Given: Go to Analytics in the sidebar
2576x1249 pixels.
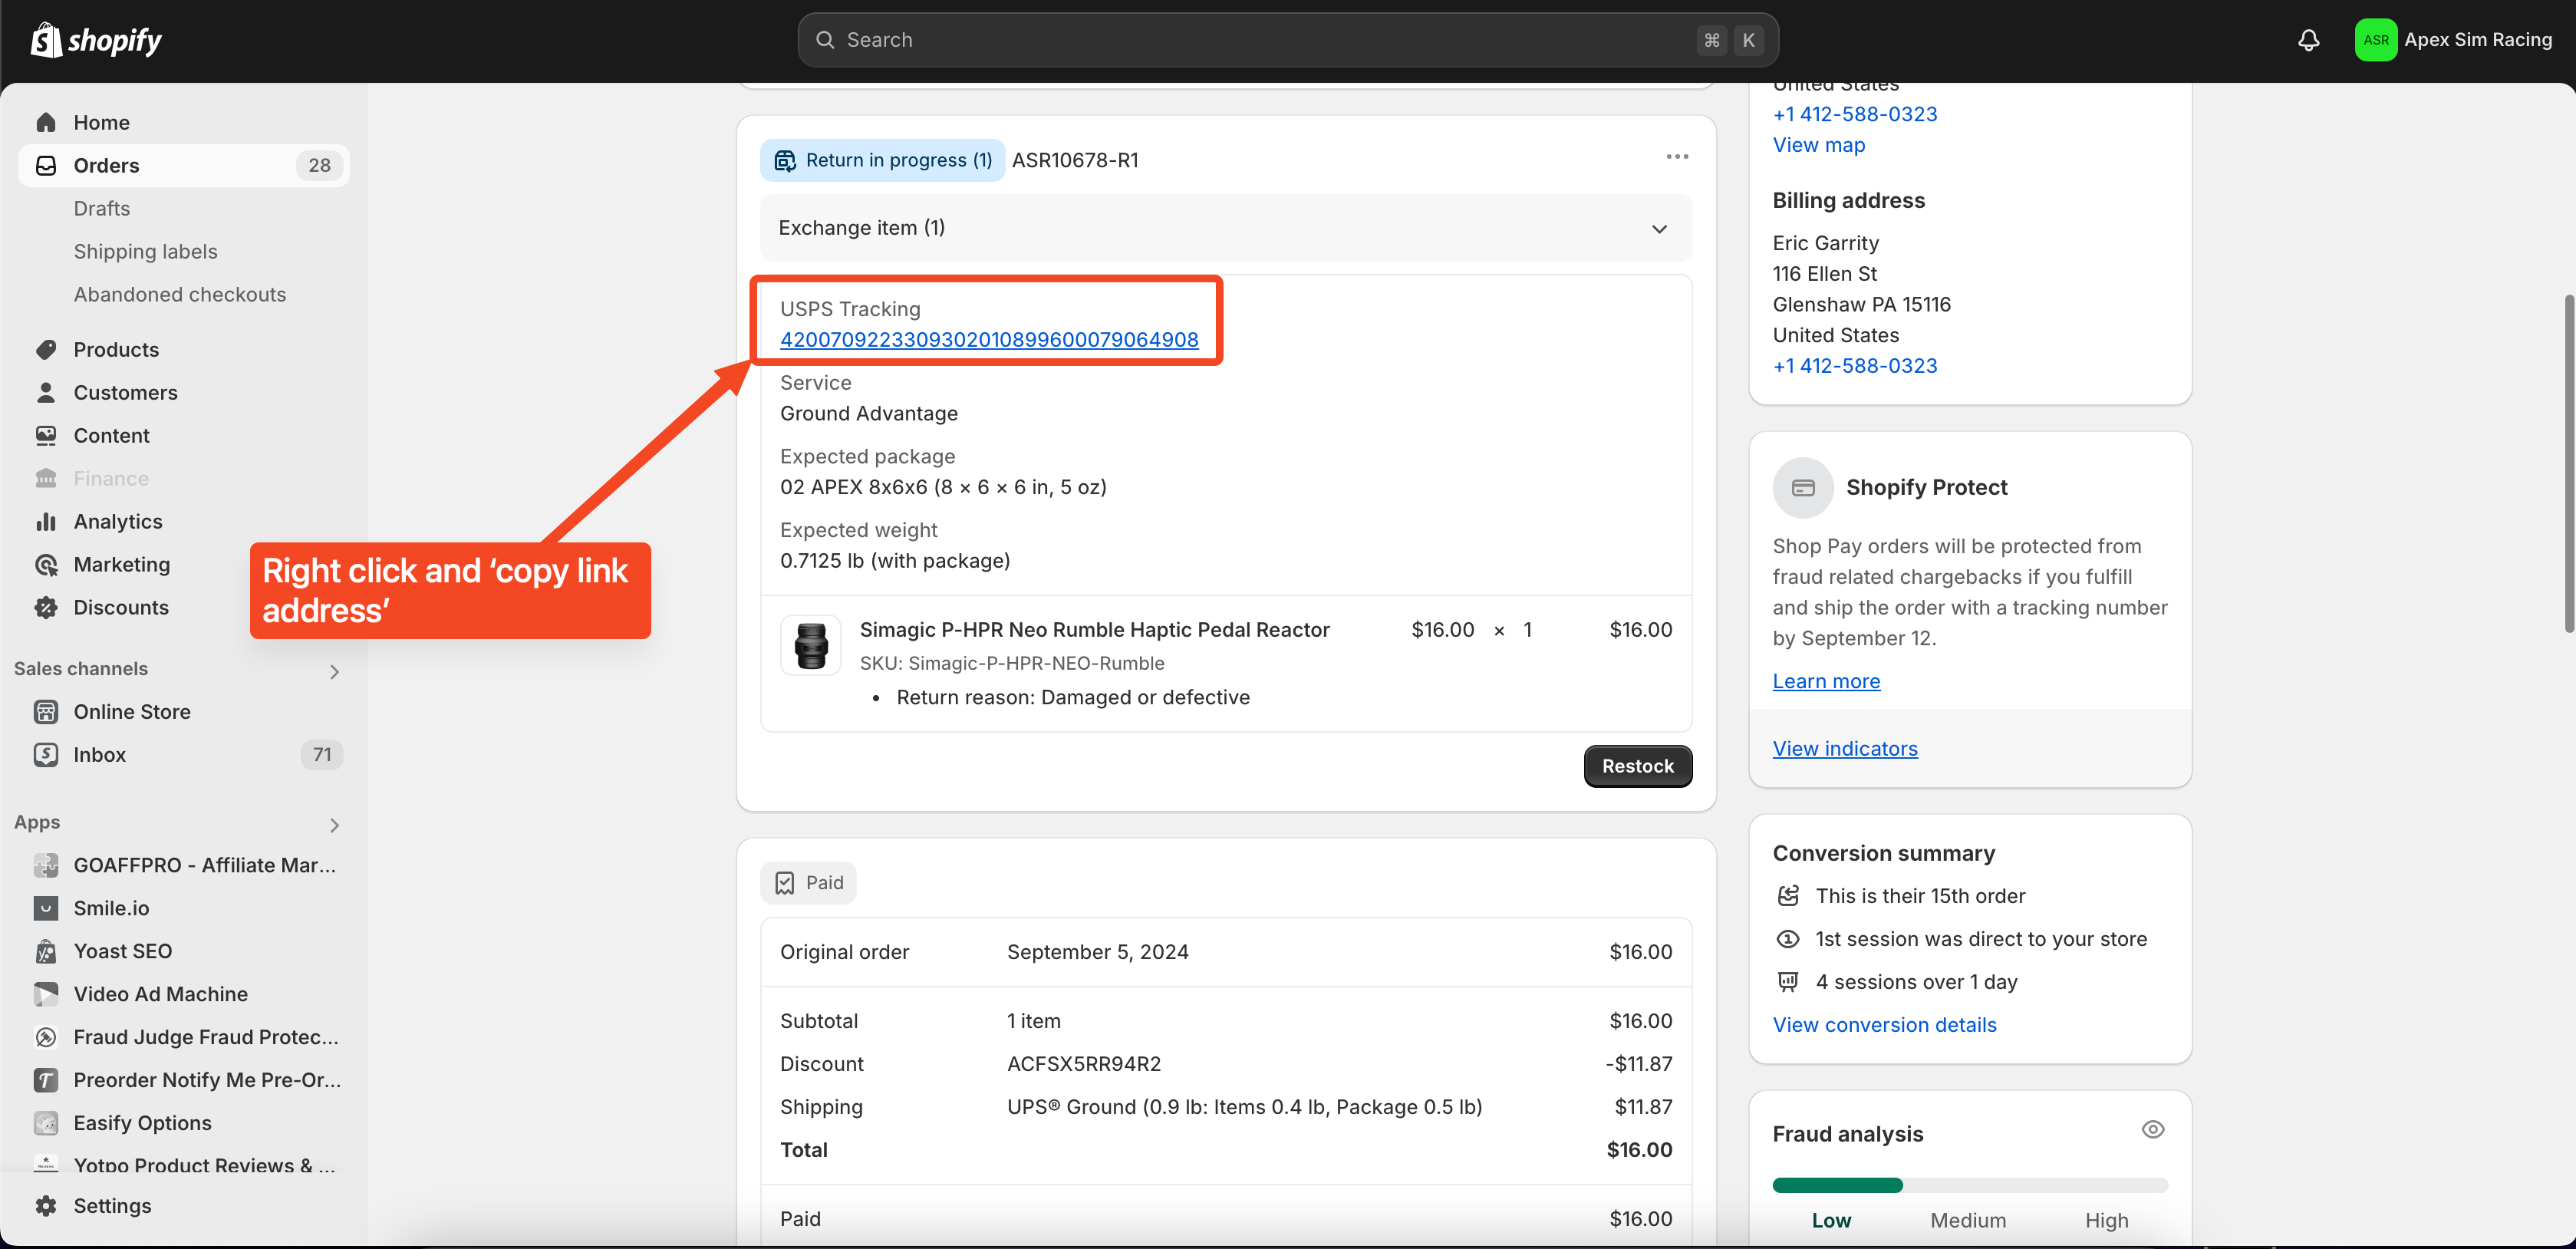Looking at the screenshot, I should coord(117,521).
